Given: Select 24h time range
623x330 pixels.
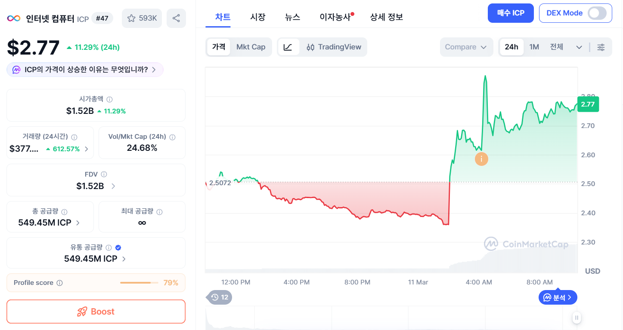Looking at the screenshot, I should pyautogui.click(x=511, y=47).
